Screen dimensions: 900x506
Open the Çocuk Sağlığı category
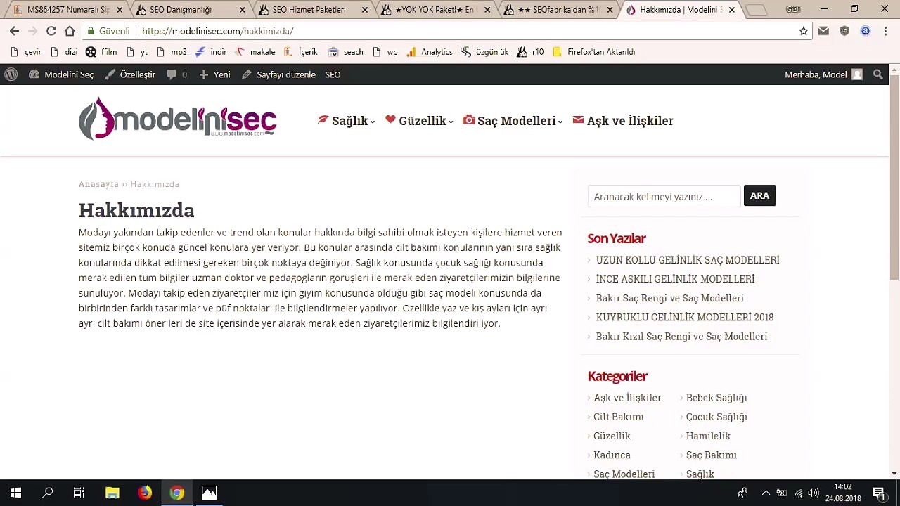[x=716, y=417]
